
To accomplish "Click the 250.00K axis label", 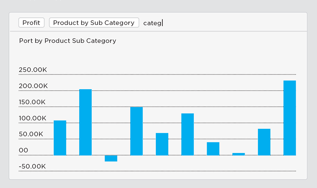I will click(x=33, y=70).
